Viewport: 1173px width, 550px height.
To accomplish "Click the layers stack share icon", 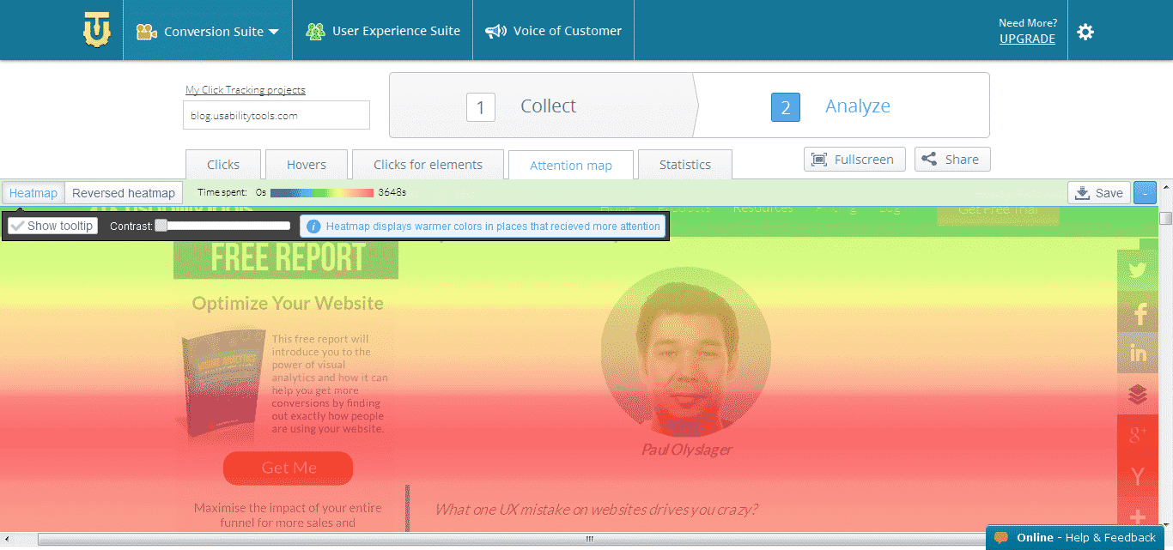I will [x=1137, y=393].
